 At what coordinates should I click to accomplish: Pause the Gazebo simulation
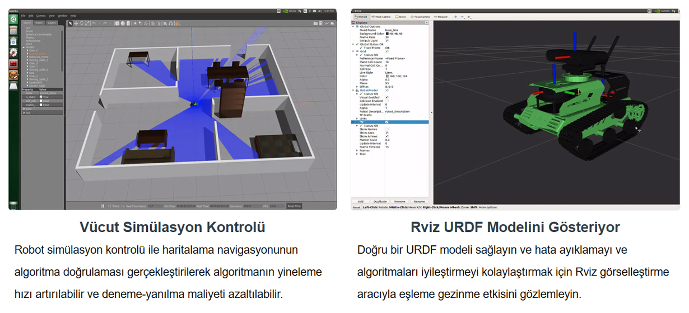click(103, 206)
